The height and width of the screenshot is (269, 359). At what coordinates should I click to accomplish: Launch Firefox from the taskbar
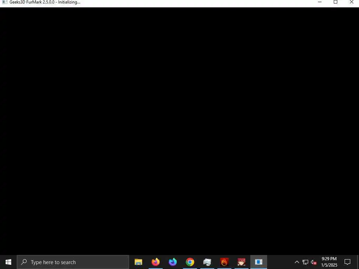[x=155, y=262]
